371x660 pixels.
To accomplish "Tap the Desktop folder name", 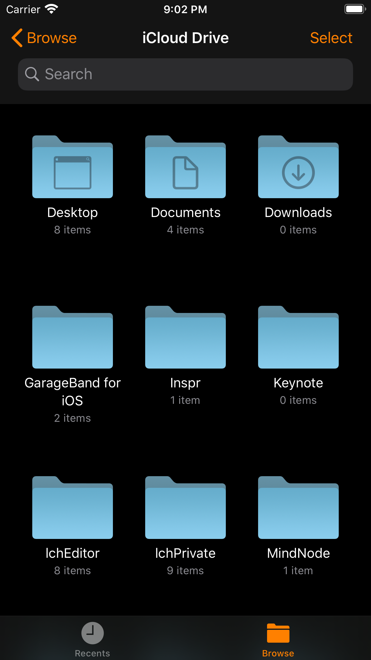I will click(x=73, y=213).
